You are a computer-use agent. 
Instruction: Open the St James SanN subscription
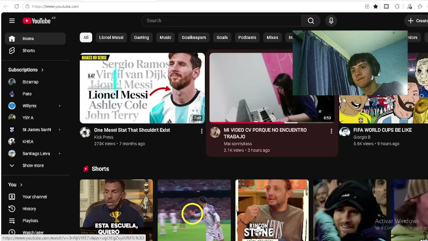click(35, 130)
